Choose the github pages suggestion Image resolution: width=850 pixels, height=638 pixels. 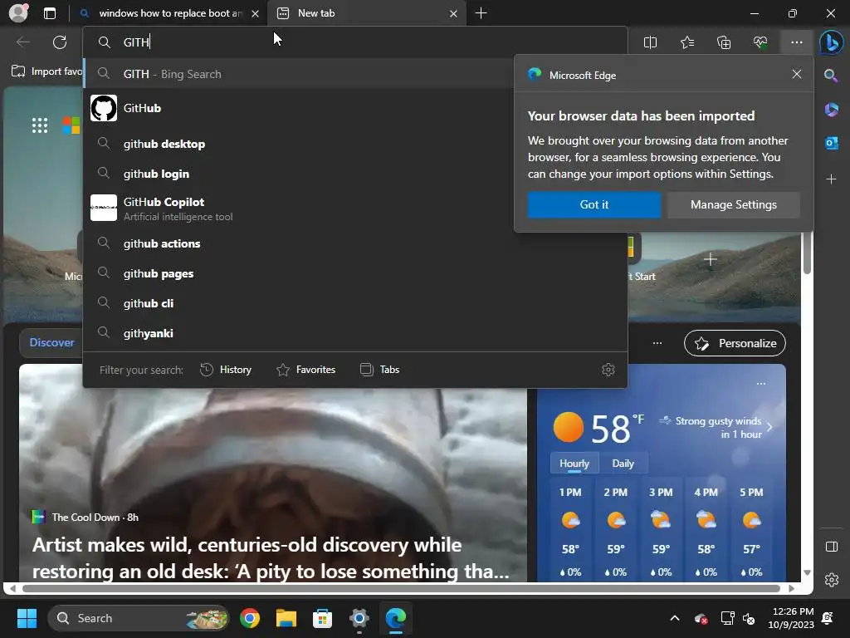(x=355, y=273)
